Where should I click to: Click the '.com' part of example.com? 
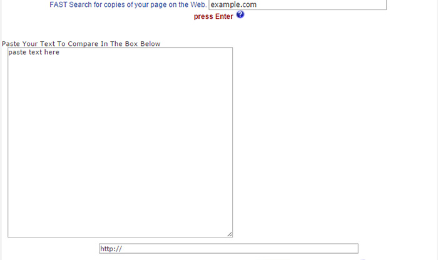coord(248,5)
